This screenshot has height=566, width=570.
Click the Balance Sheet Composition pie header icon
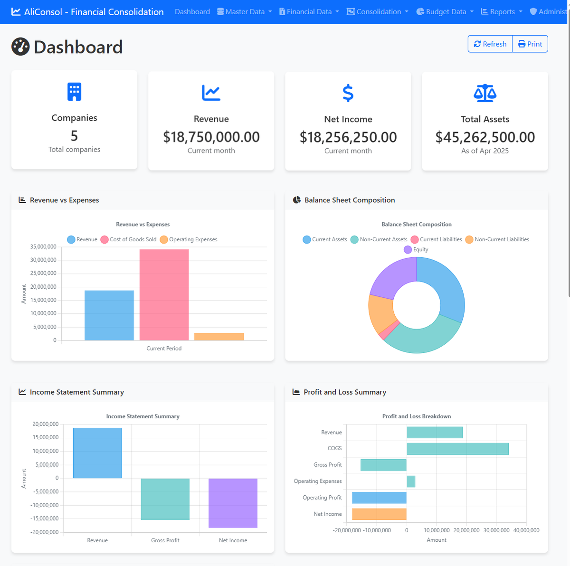(x=297, y=200)
